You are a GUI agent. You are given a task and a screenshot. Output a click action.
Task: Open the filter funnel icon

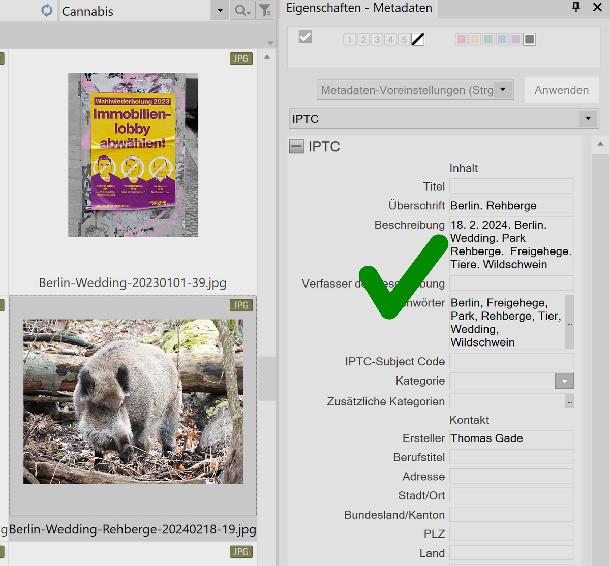pyautogui.click(x=265, y=10)
